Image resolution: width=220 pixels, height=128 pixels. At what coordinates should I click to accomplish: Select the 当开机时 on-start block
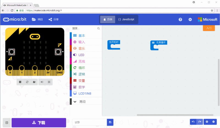point(114,42)
